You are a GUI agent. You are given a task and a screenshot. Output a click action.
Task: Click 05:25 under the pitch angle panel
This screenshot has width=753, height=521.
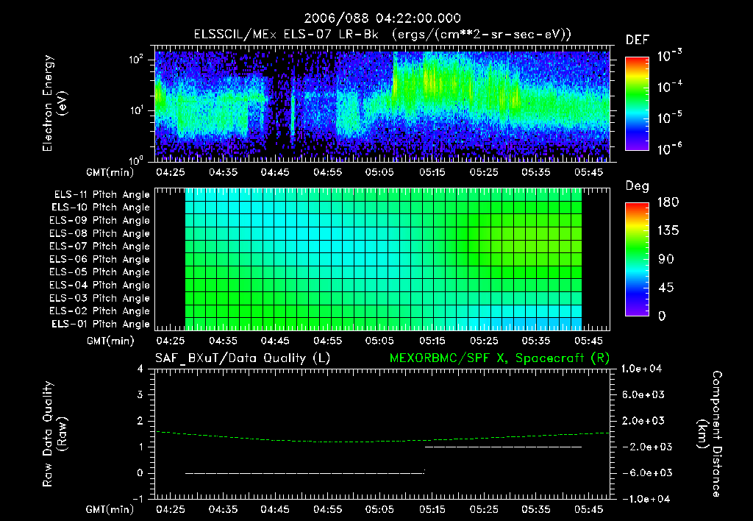click(484, 341)
